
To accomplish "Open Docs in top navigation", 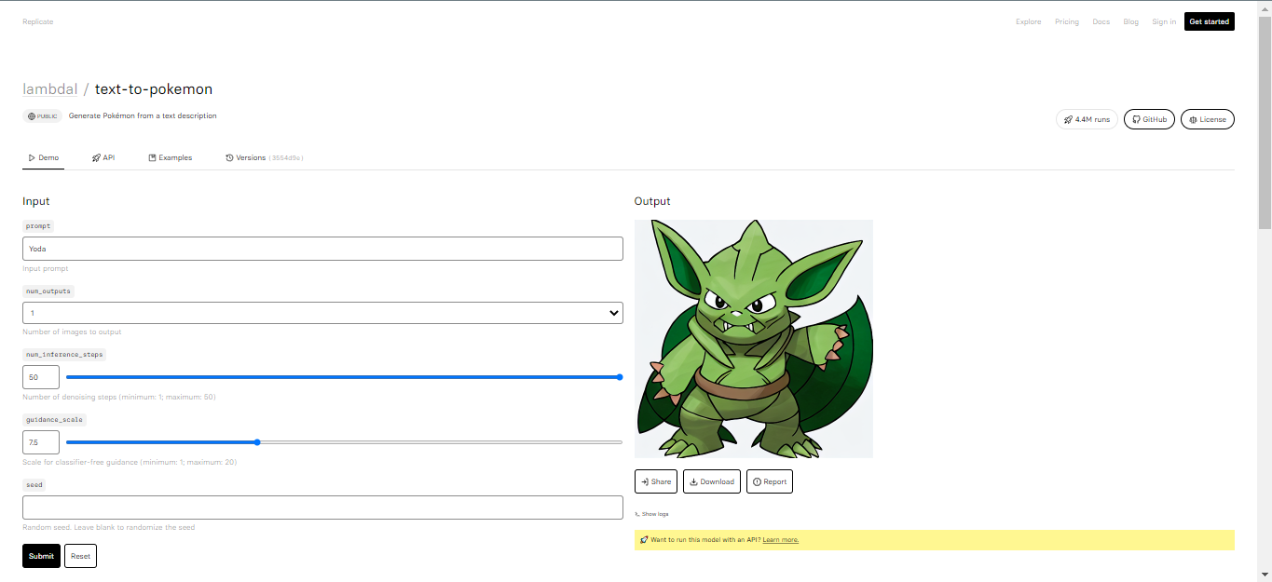I will tap(1101, 21).
